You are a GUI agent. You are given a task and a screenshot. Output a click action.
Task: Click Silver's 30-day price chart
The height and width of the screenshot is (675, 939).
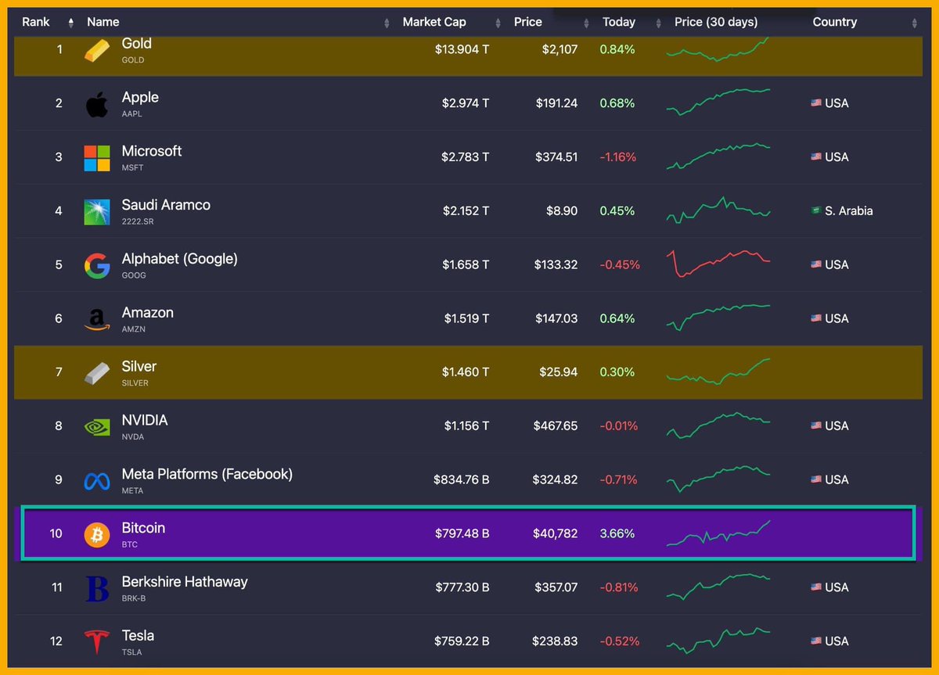point(718,371)
